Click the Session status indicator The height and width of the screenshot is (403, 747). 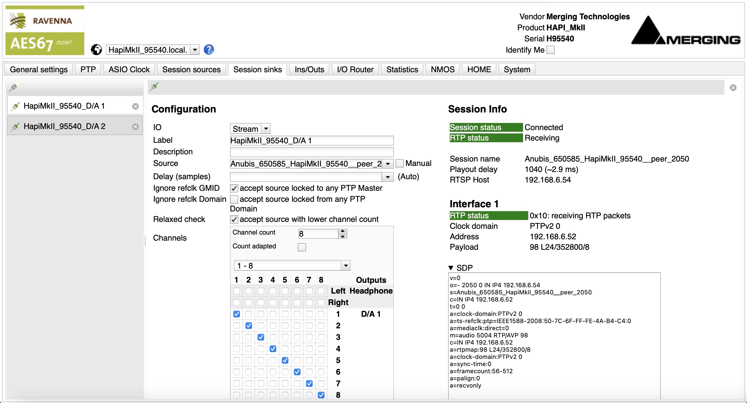pos(486,127)
